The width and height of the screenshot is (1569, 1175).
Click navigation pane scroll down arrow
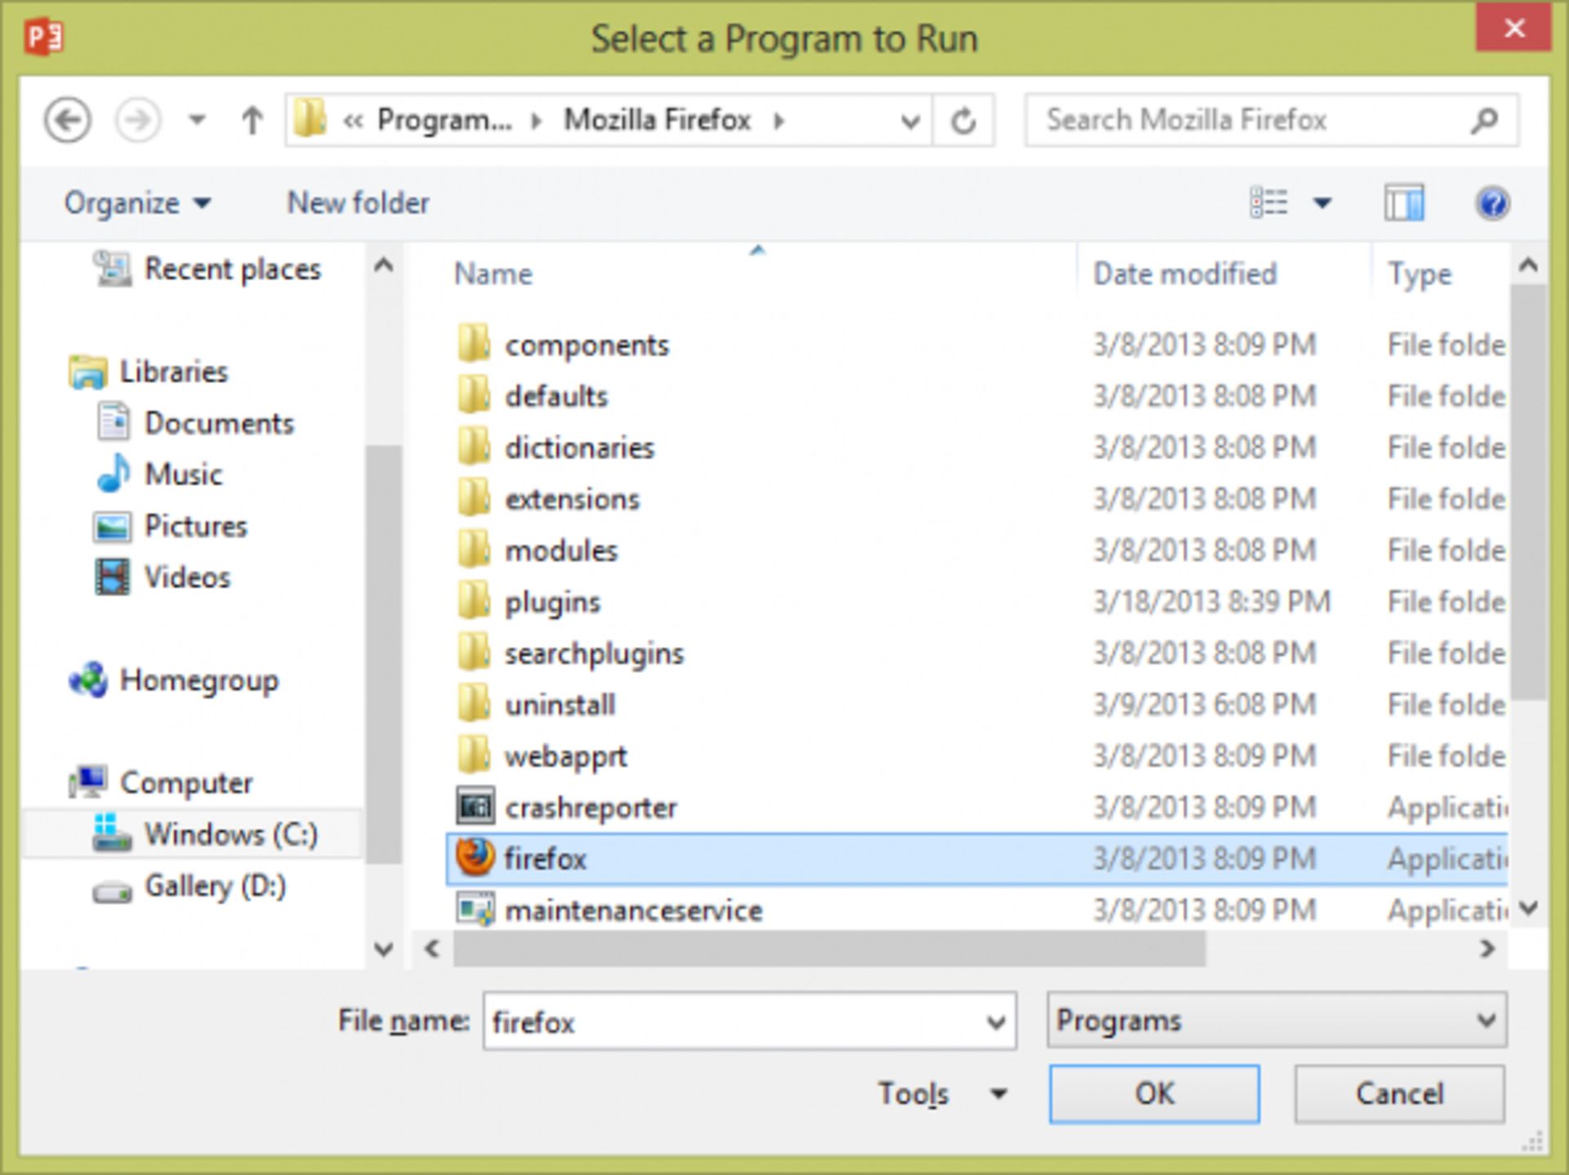tap(383, 948)
